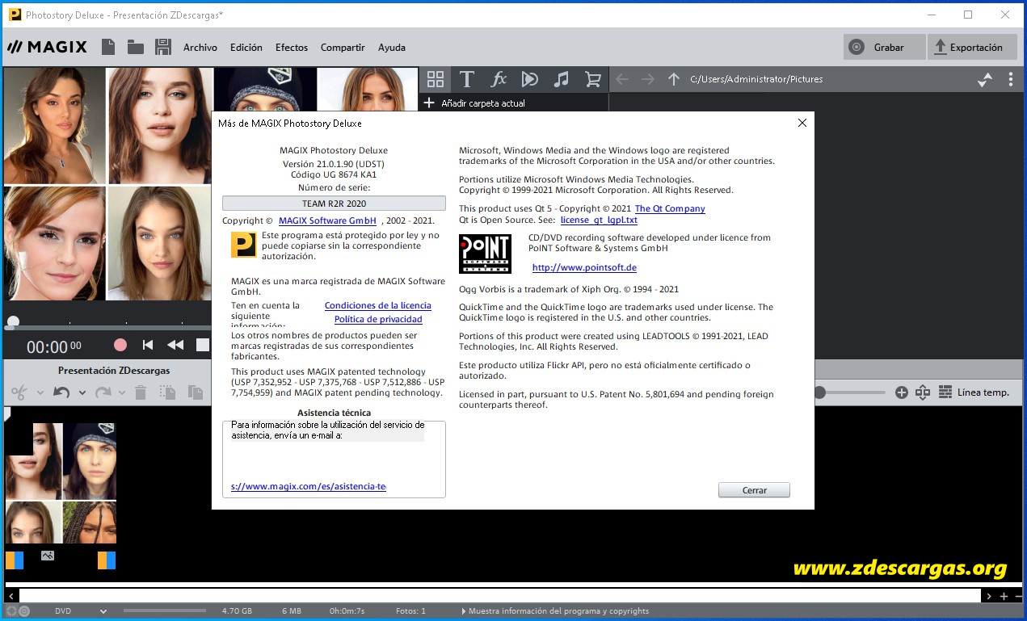Zoom in timeline with plus circle icon
This screenshot has width=1027, height=621.
902,392
